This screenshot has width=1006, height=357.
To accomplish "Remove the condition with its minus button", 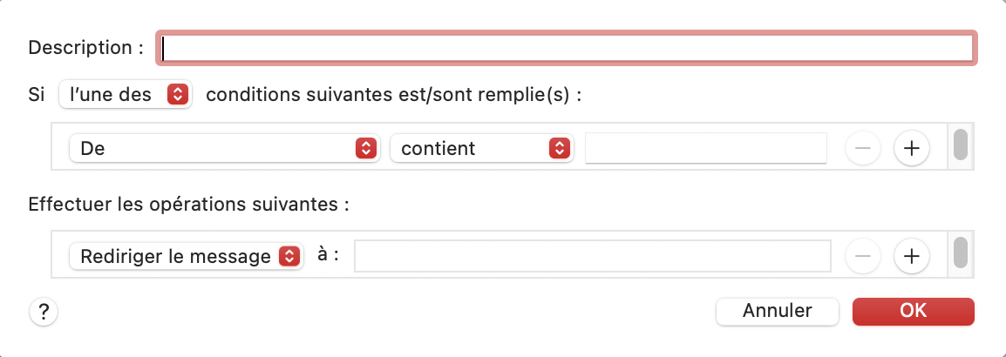I will click(863, 148).
